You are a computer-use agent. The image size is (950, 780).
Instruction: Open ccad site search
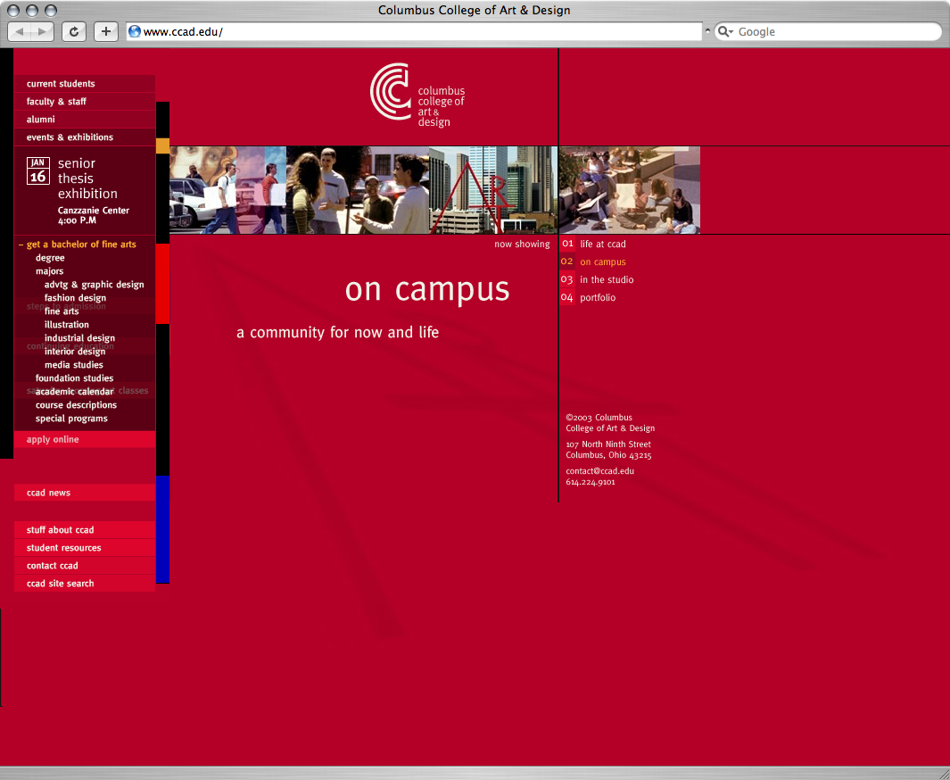(84, 584)
